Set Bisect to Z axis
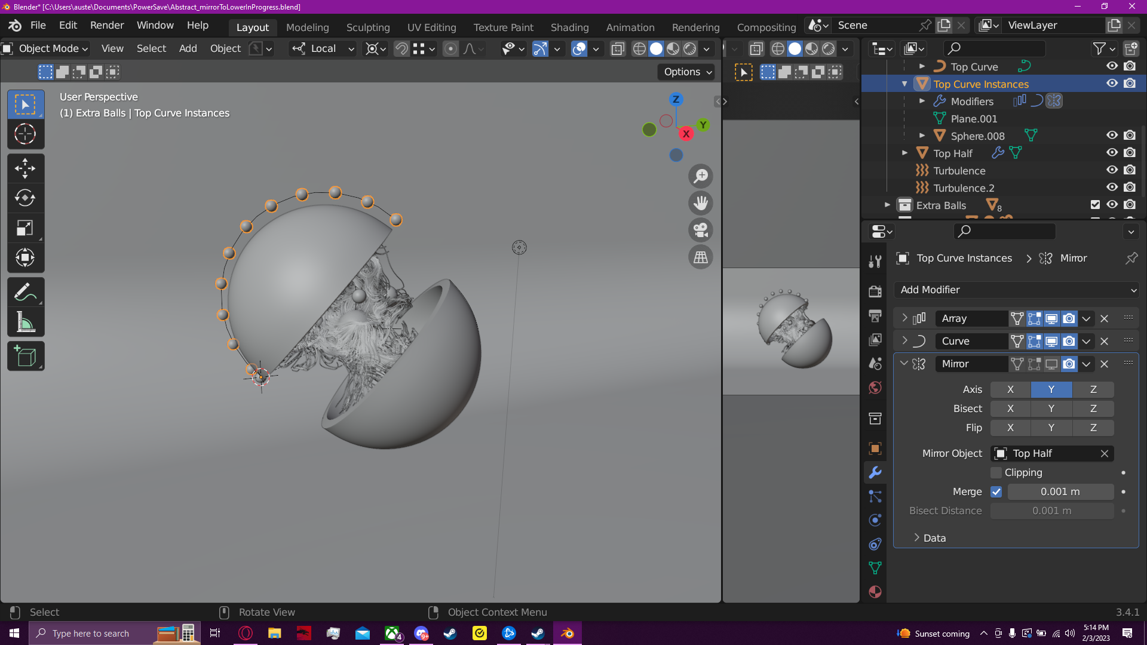The image size is (1147, 645). point(1093,408)
